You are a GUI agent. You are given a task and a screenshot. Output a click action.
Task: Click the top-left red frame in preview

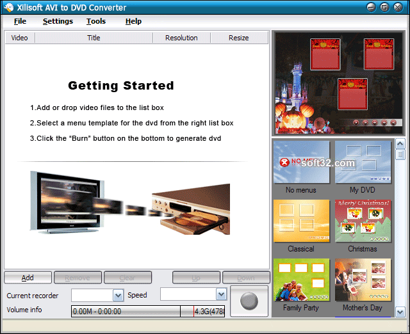[x=325, y=54]
